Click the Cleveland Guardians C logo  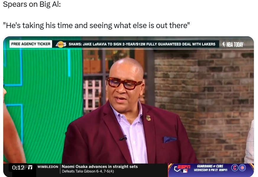tap(235, 168)
